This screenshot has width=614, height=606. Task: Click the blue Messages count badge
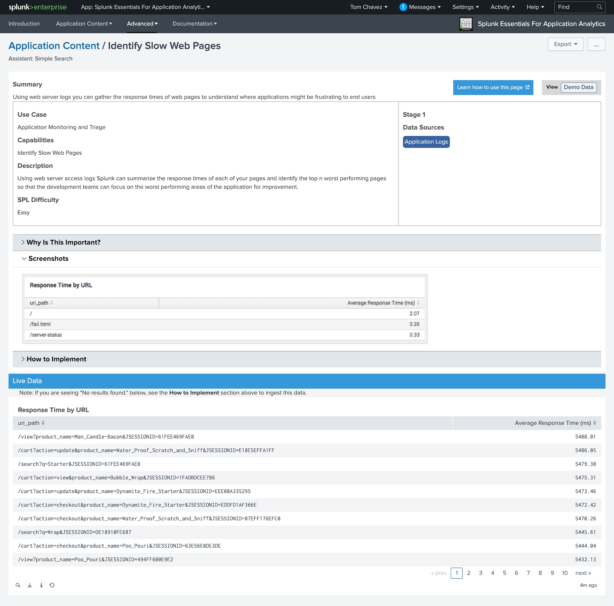click(403, 7)
